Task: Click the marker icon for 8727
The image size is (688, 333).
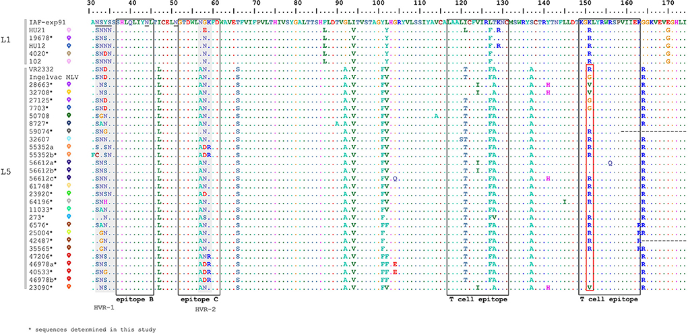Action: click(69, 124)
